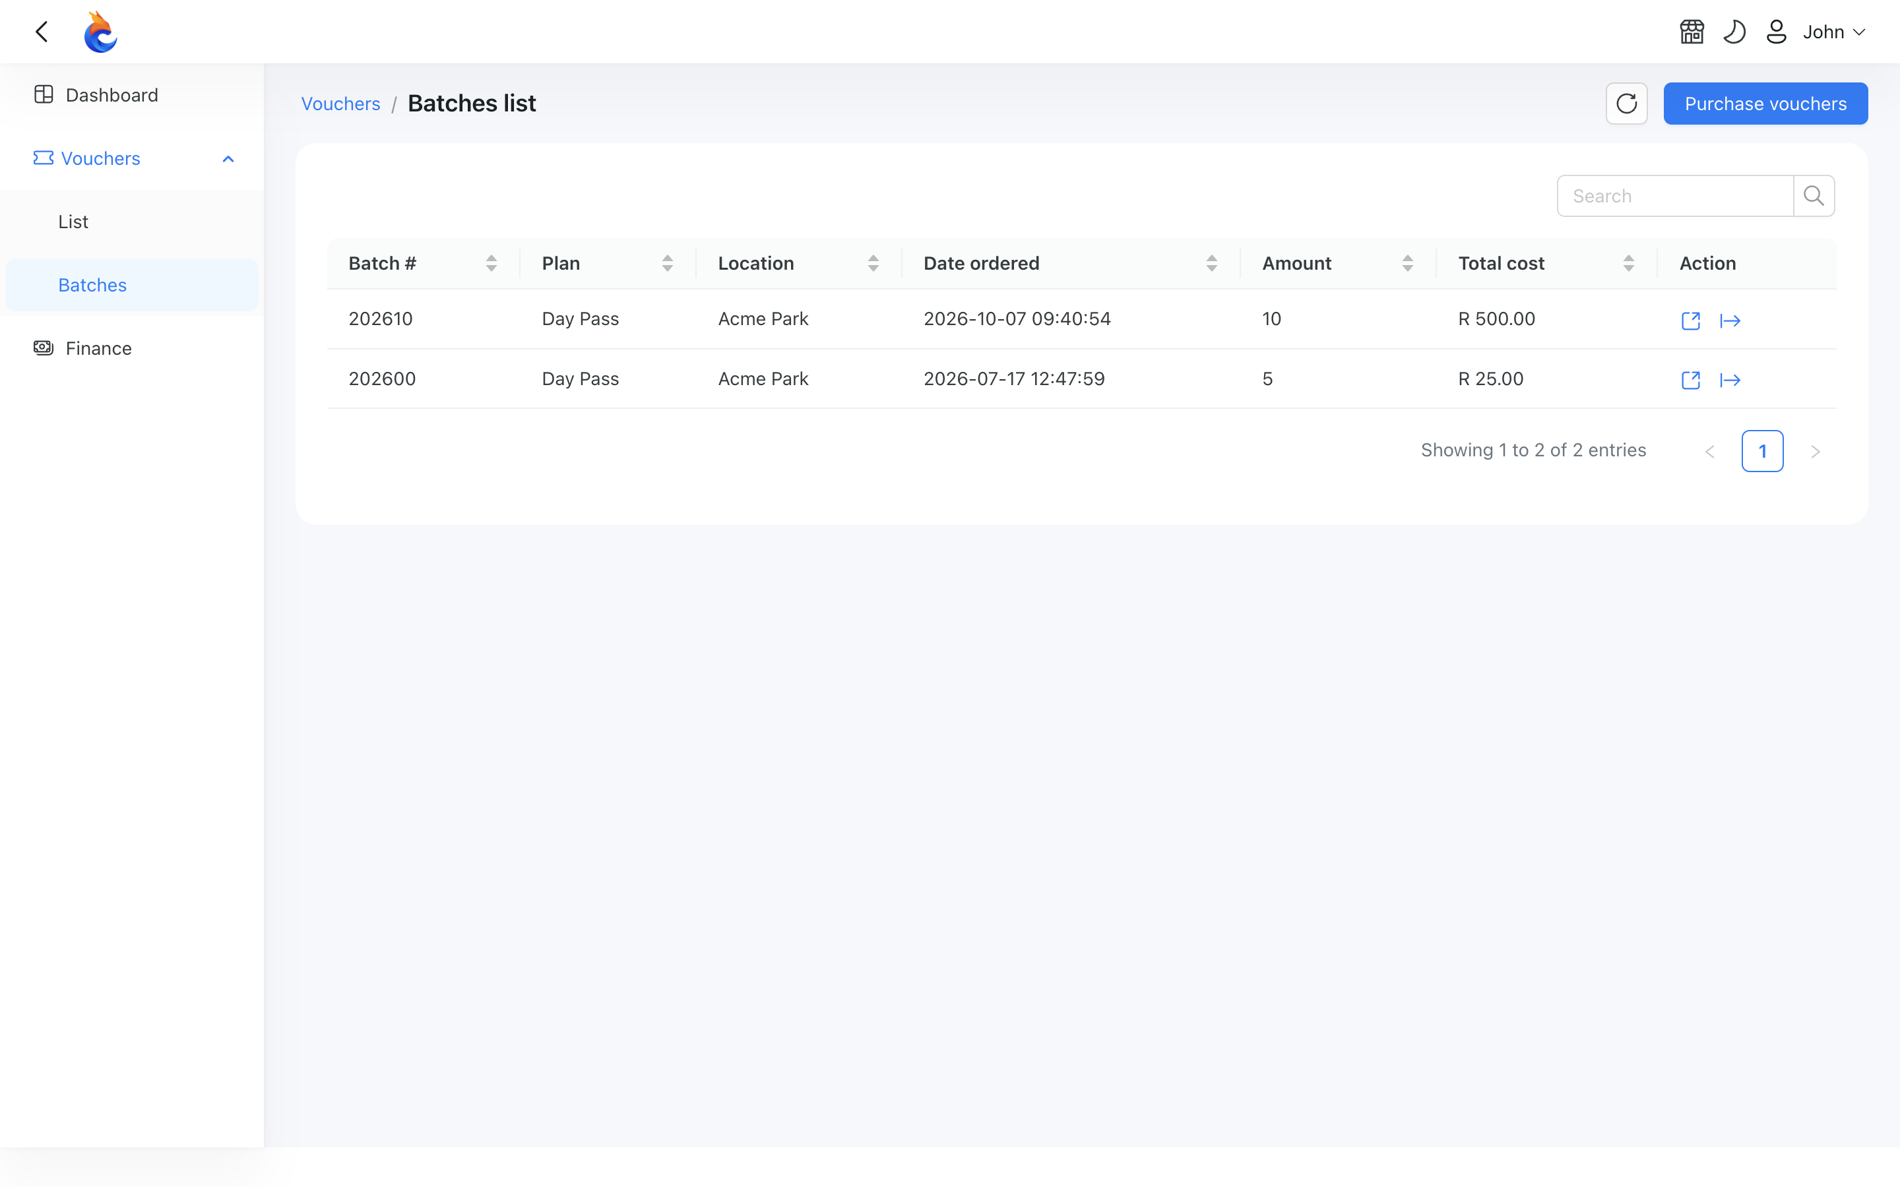
Task: Export batch 202610 arrow icon
Action: [1730, 320]
